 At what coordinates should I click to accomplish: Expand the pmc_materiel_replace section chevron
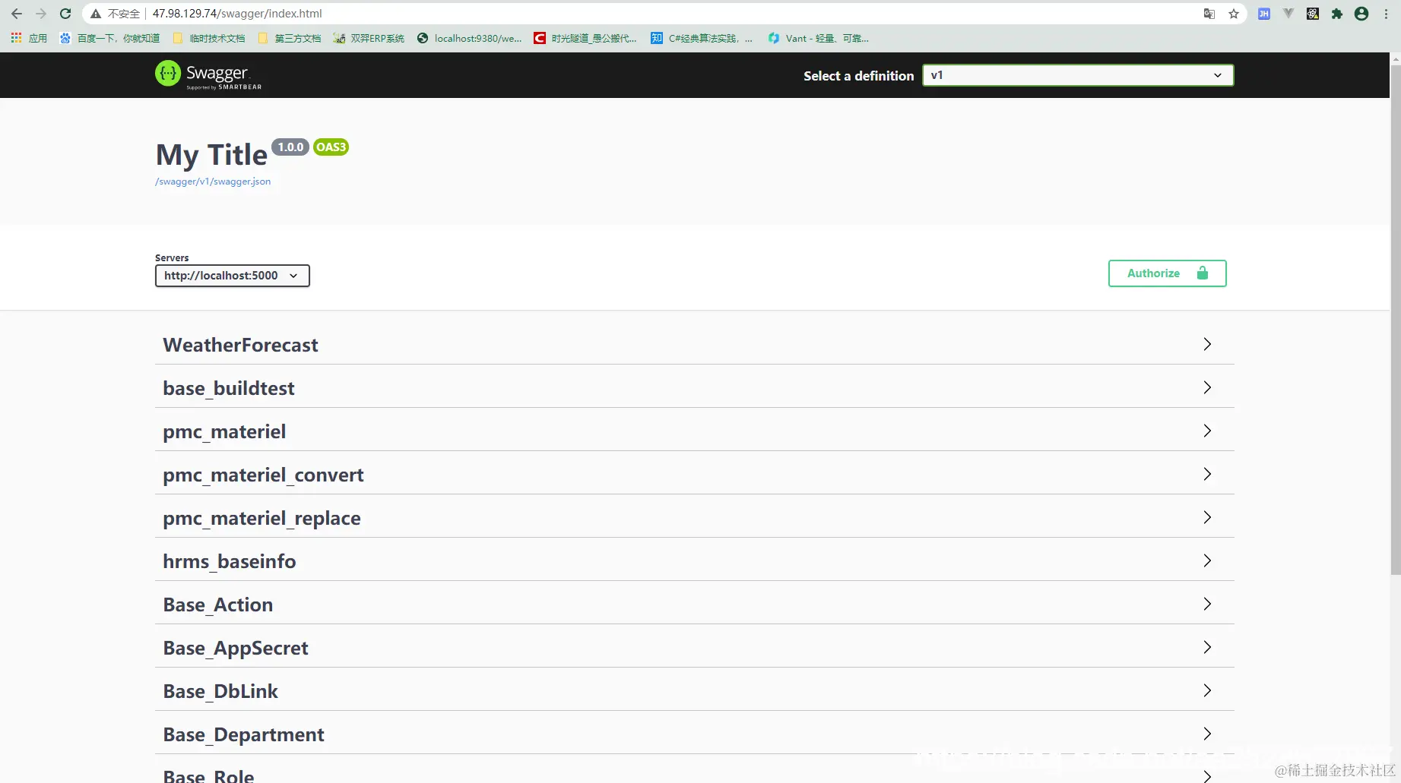(1207, 517)
